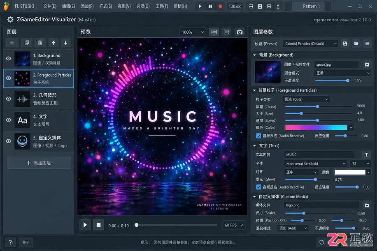Open the 60 FPS dropdown
The width and height of the screenshot is (377, 251).
tap(233, 225)
